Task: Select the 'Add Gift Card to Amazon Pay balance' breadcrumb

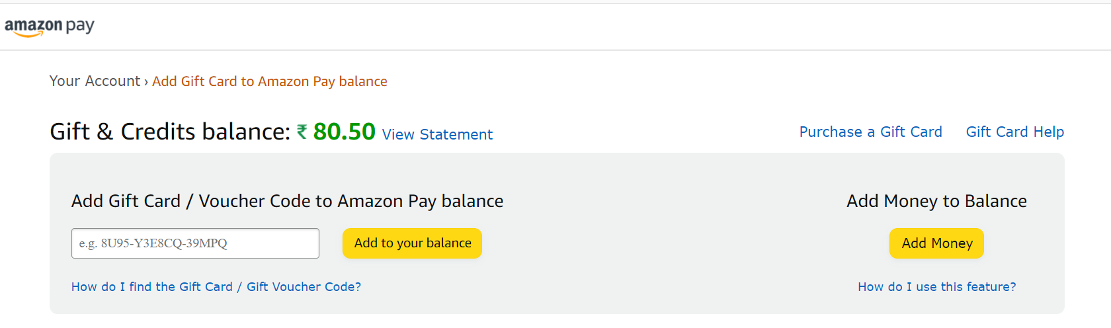Action: (x=270, y=81)
